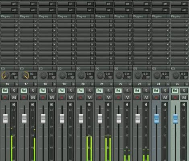This screenshot has height=161, width=189.
Task: Click the small round icon beside track number 16
Action: (x=17, y=85)
